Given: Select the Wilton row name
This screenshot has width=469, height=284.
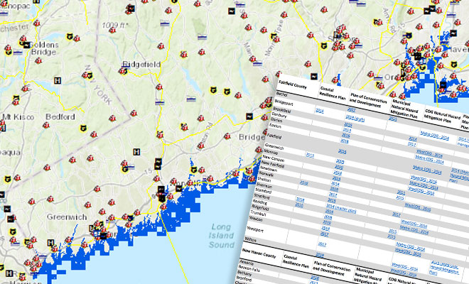Looking at the screenshot, I should pos(250,239).
